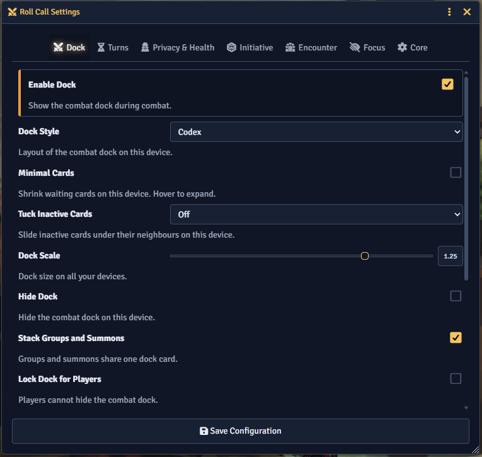Screen dimensions: 482x457
Task: Uncheck Stack Groups and Summons
Action: (456, 338)
